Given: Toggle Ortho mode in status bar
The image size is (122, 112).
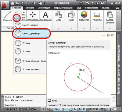Looking at the screenshot, I should (52, 109).
